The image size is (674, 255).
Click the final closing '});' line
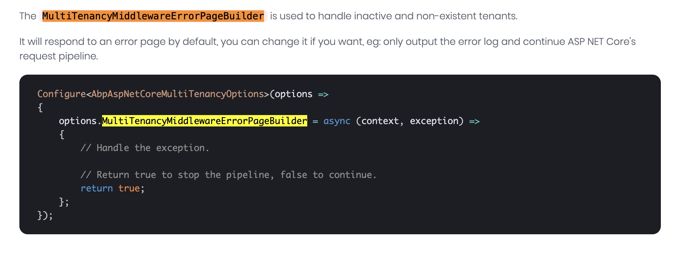coord(45,216)
